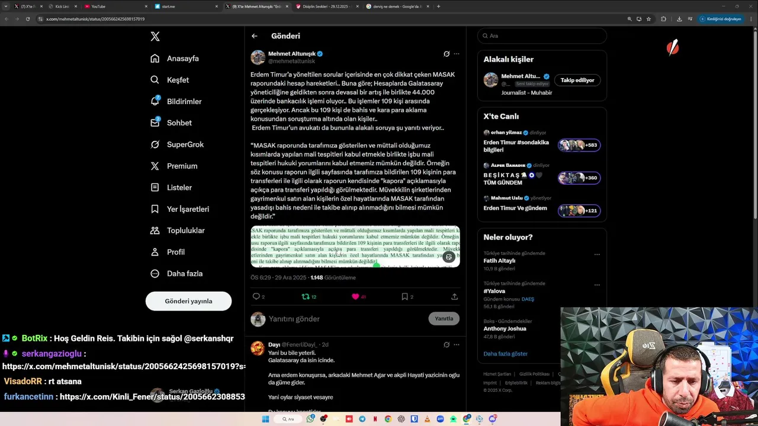Switch to YouTube browser tab
Viewport: 758px width, 426px height.
[x=115, y=7]
